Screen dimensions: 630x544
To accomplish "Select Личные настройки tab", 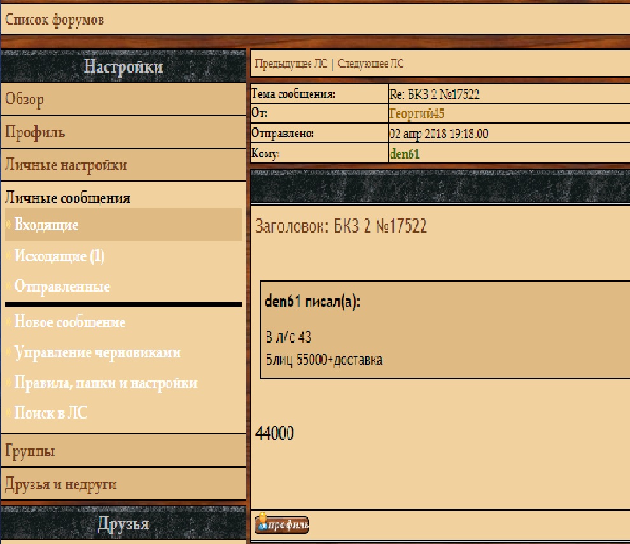I will [66, 166].
